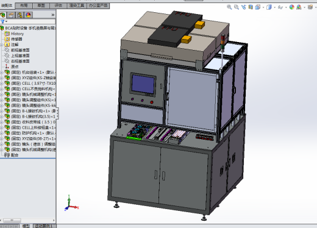
Task: Select the 收料皮带线 (3.5) component row
Action: click(x=30, y=122)
